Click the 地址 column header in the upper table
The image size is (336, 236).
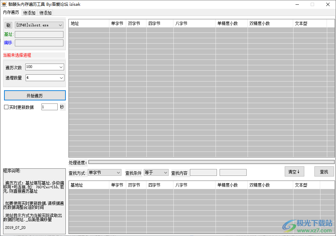point(89,24)
